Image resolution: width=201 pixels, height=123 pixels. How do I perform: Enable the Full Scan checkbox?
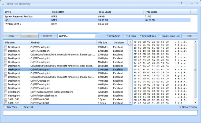[x=125, y=36]
